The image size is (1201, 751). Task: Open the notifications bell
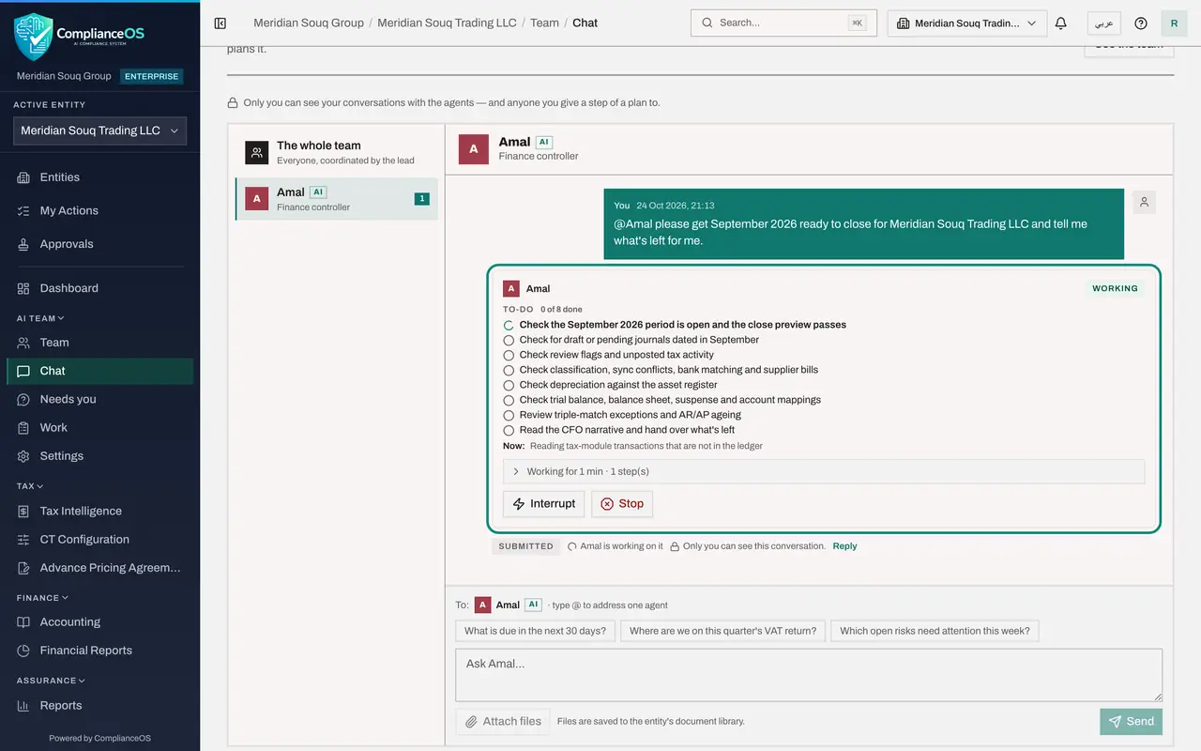(x=1061, y=23)
